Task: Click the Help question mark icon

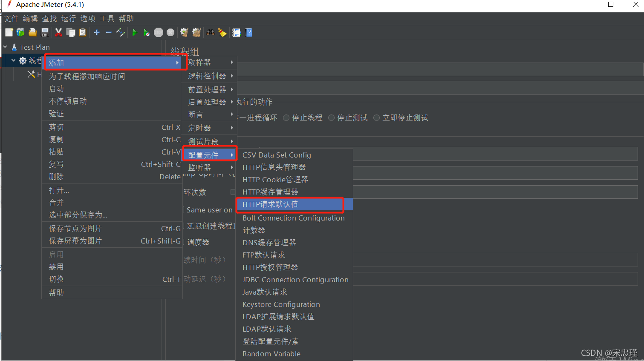Action: coord(249,32)
